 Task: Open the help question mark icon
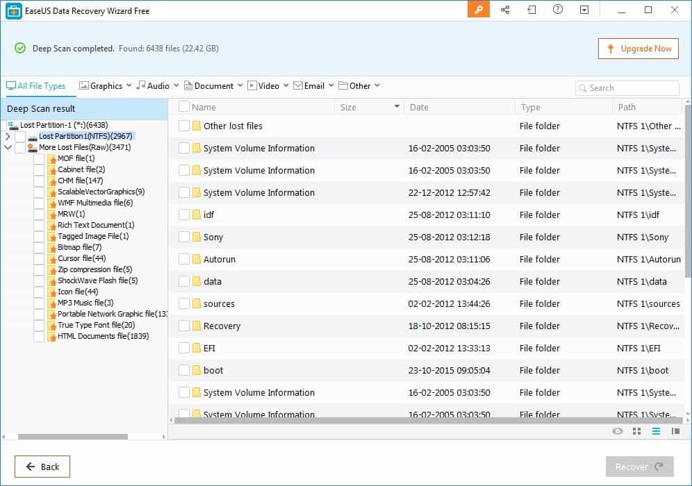coord(557,9)
